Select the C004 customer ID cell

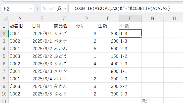pos(20,71)
